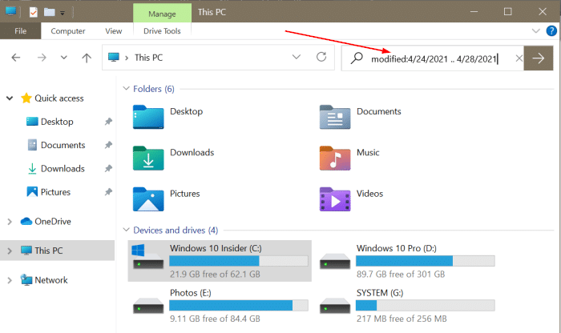Screen dimensions: 561x333
Task: Click the pin icon next to sidebar Pictures
Action: coord(108,192)
